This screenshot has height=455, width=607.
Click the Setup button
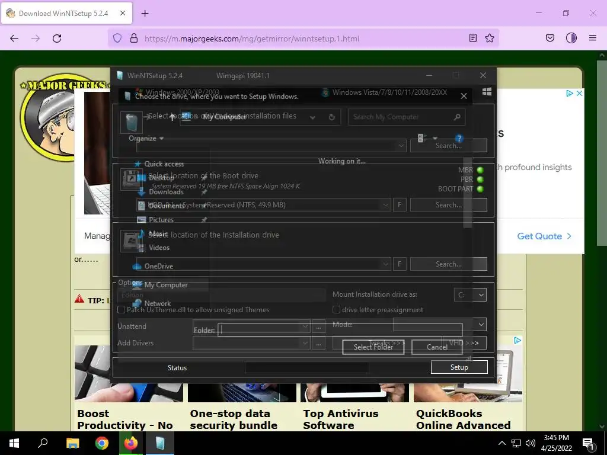[x=459, y=367]
